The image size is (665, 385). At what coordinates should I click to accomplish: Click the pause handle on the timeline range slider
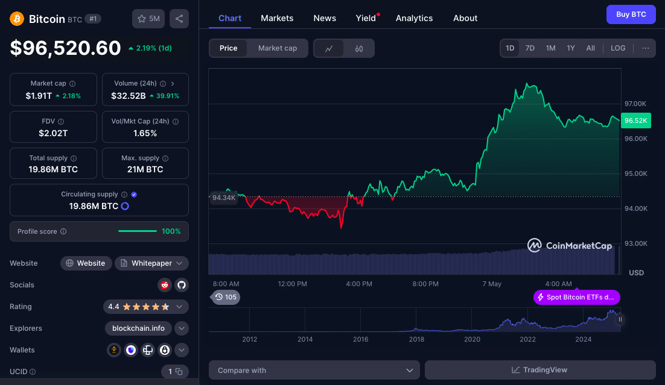[x=620, y=320]
